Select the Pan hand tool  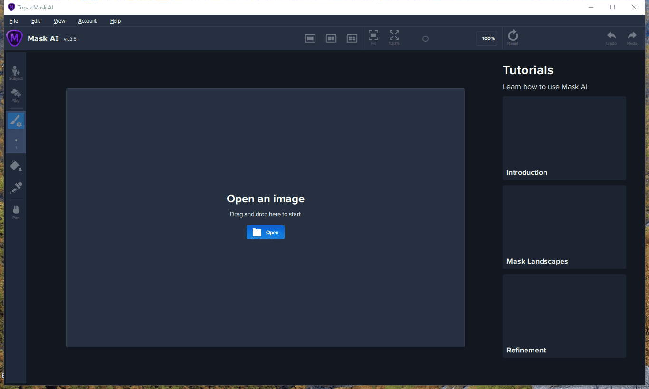pyautogui.click(x=16, y=212)
